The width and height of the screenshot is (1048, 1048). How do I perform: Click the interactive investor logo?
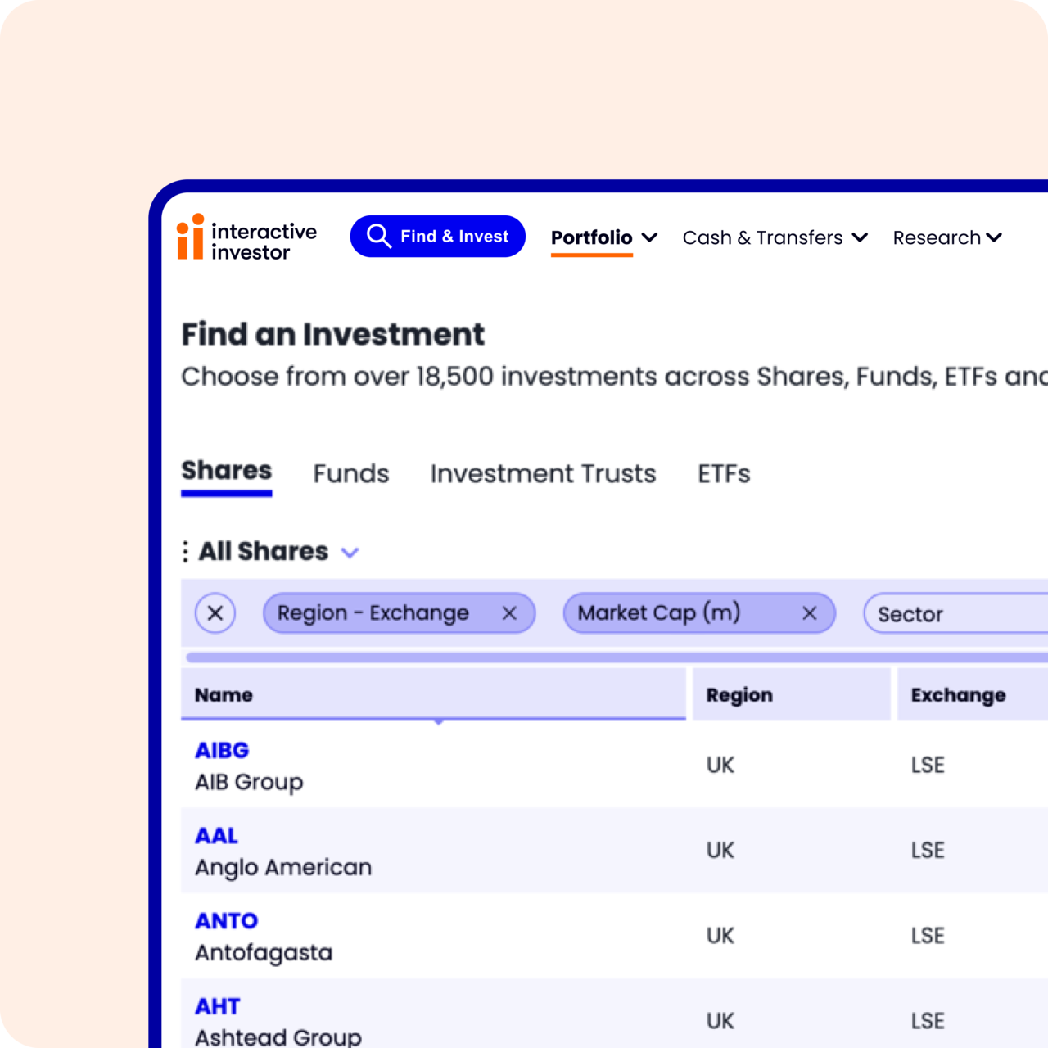pos(246,239)
